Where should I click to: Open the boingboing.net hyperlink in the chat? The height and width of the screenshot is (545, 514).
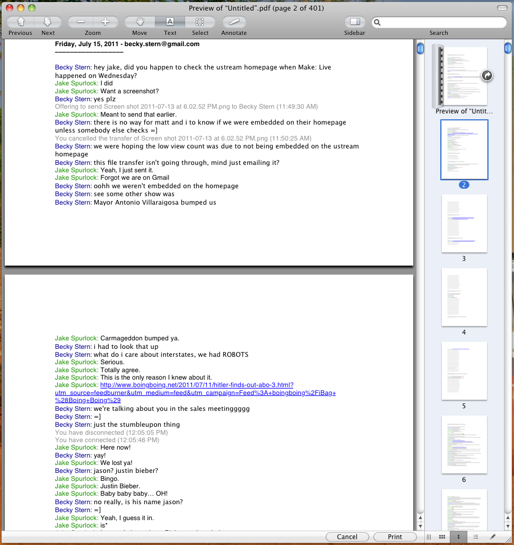point(196,385)
